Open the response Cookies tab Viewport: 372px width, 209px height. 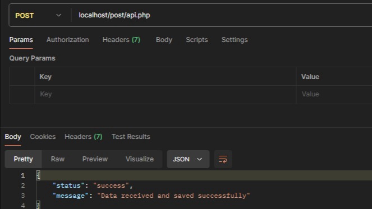point(43,137)
